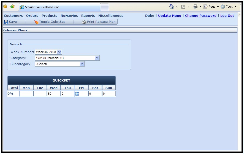Screen dimensions: 244x154
Task: Open the Week Number dropdown
Action: coord(60,52)
